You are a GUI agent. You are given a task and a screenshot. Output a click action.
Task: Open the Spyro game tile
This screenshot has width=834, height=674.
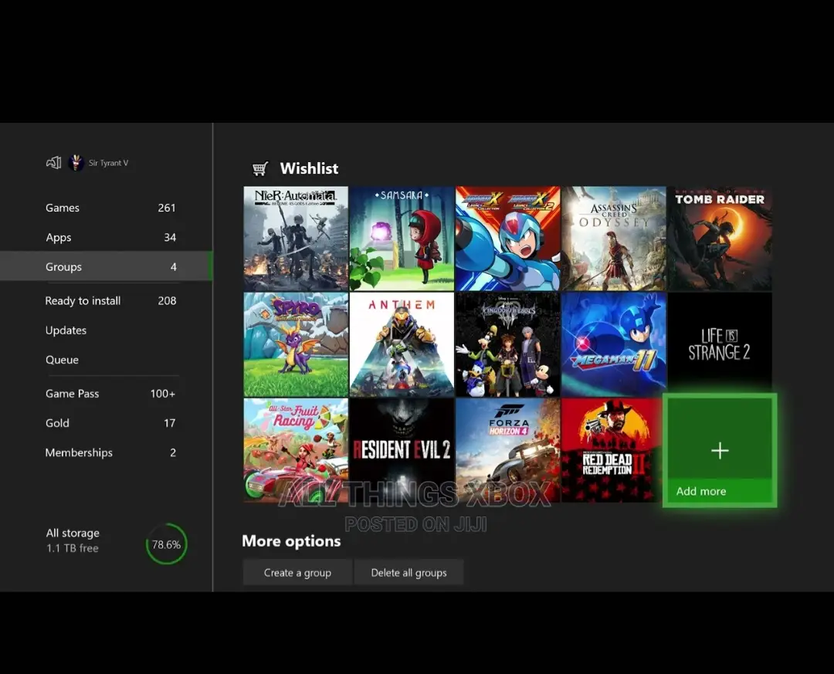(296, 344)
